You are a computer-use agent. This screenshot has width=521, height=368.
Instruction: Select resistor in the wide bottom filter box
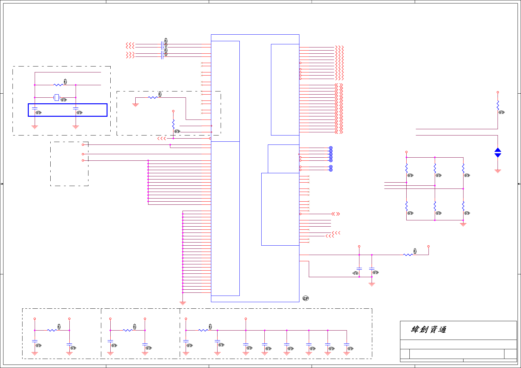pyautogui.click(x=203, y=330)
